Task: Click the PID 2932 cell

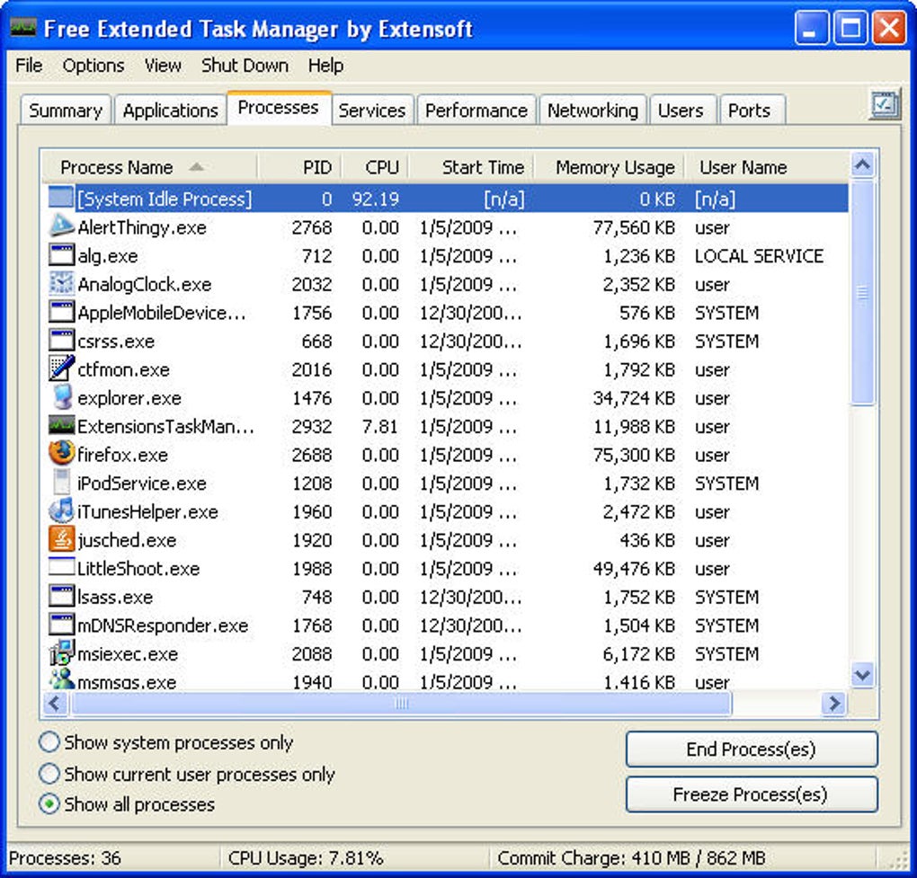Action: point(312,426)
